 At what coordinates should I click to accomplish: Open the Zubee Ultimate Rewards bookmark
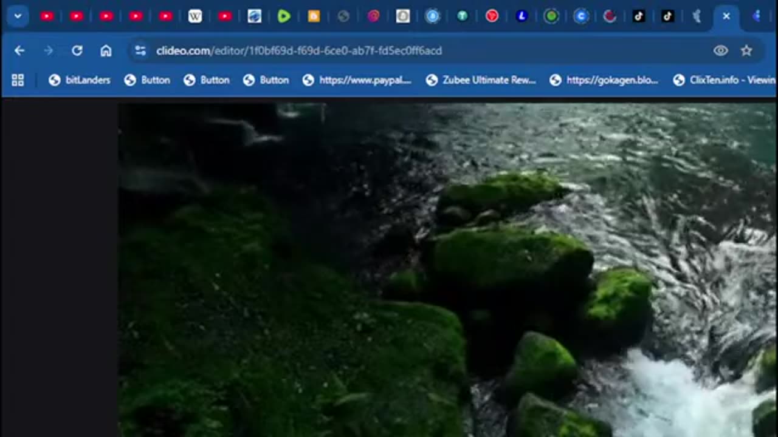tap(481, 80)
